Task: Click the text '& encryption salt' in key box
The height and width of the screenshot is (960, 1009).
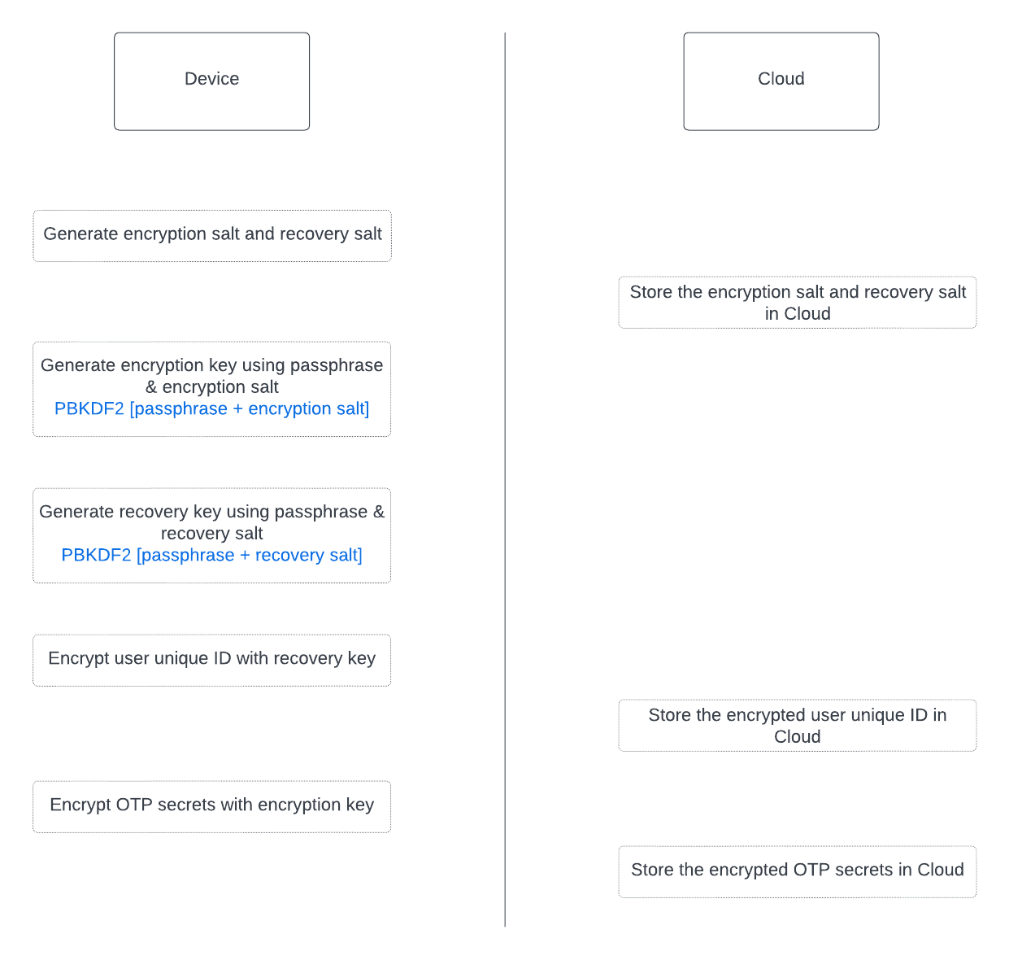Action: pos(212,387)
